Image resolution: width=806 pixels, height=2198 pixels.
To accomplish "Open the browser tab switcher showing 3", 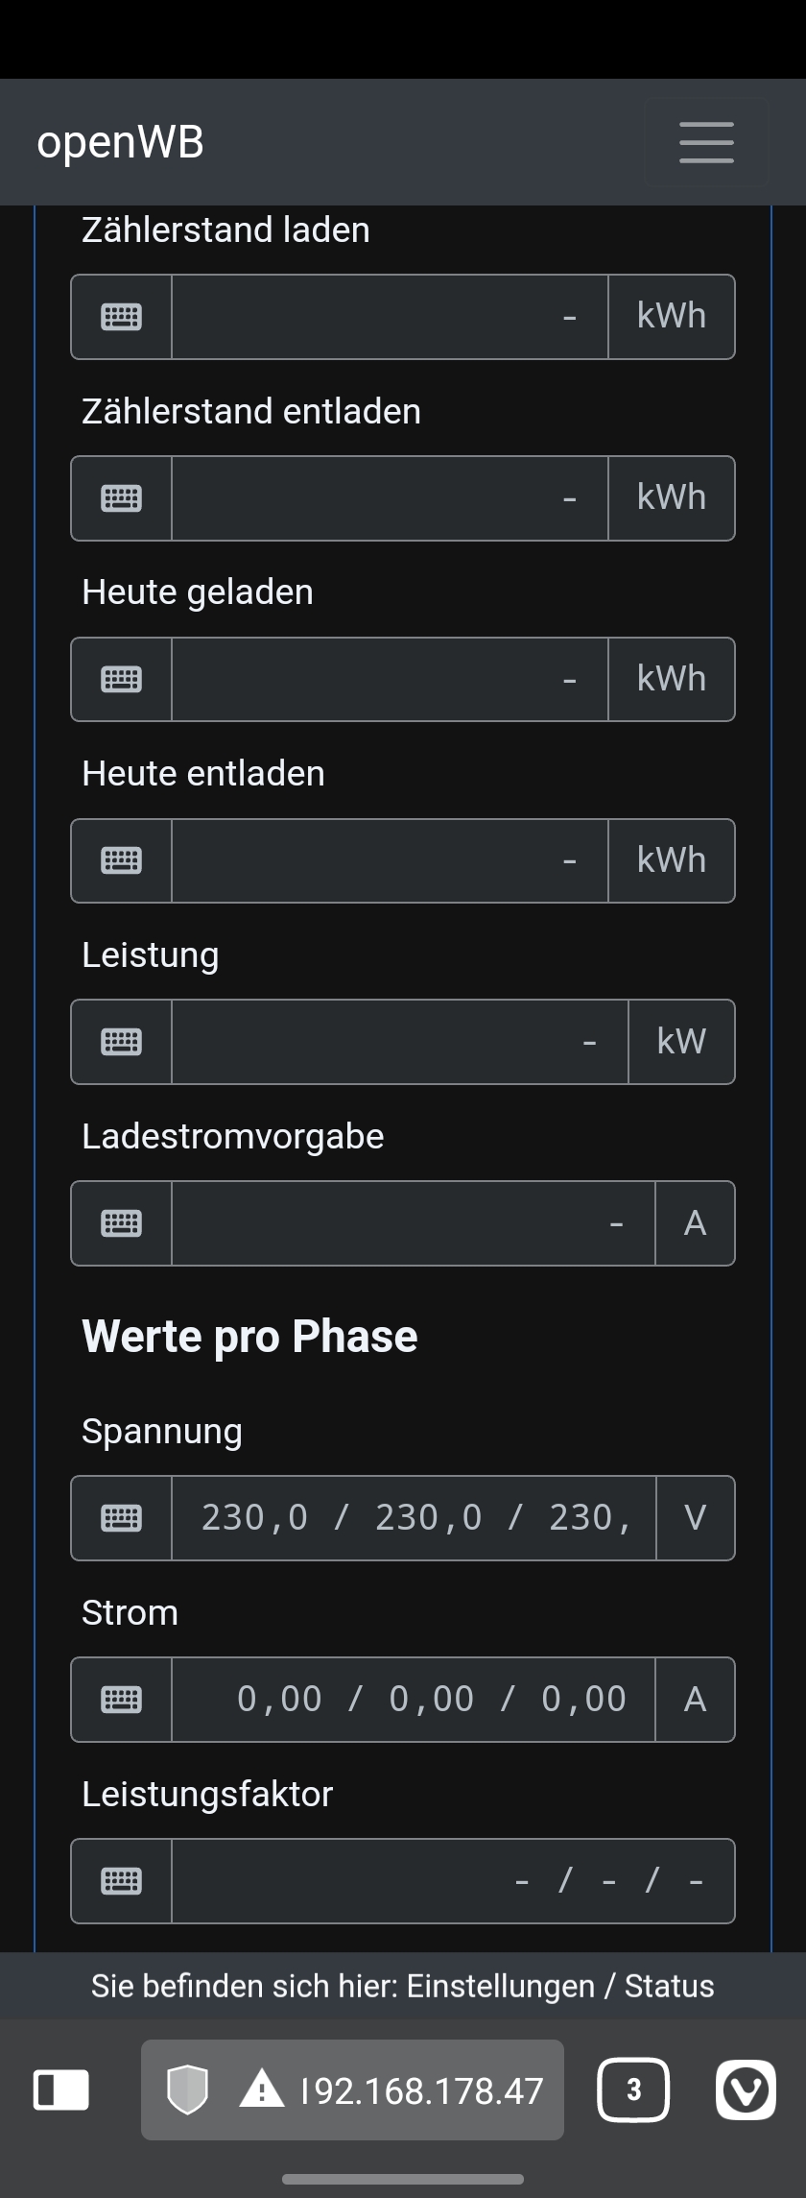I will click(x=633, y=2089).
